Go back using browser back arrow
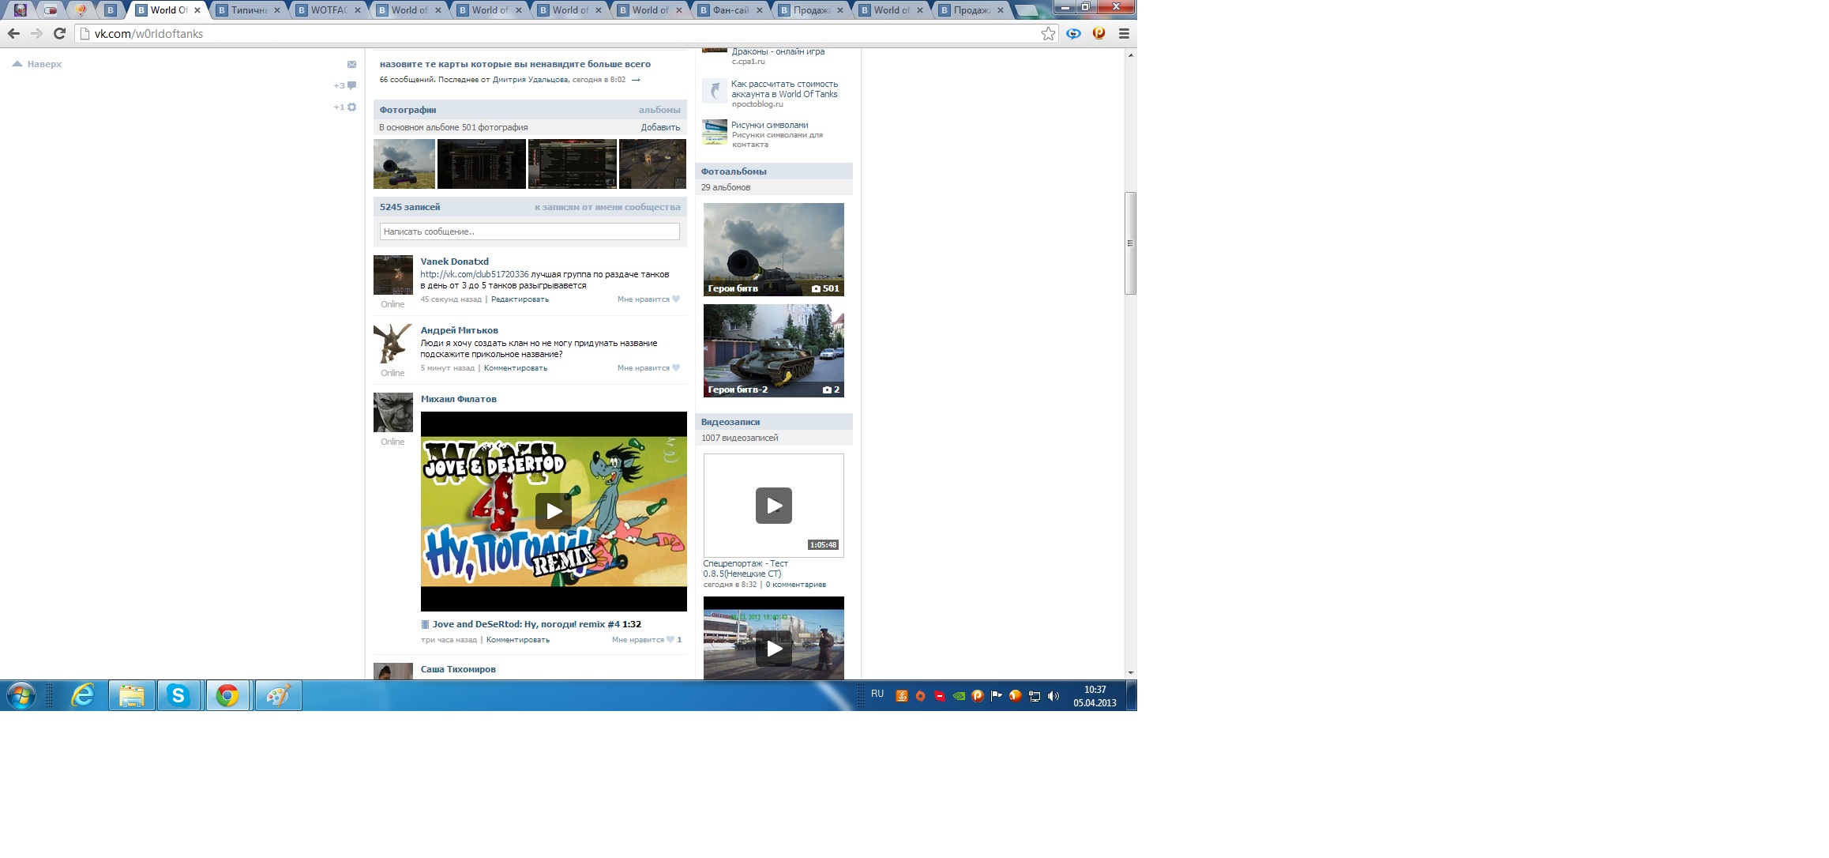This screenshot has height=858, width=1829. click(x=13, y=33)
